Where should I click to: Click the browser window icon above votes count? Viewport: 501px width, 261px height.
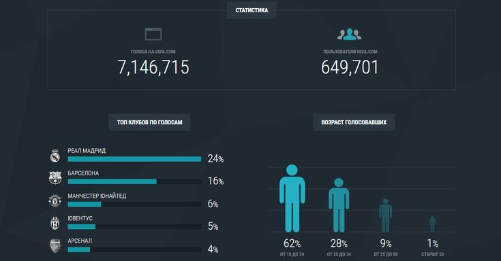coord(153,34)
